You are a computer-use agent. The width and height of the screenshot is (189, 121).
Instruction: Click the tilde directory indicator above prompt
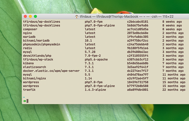point(24,97)
